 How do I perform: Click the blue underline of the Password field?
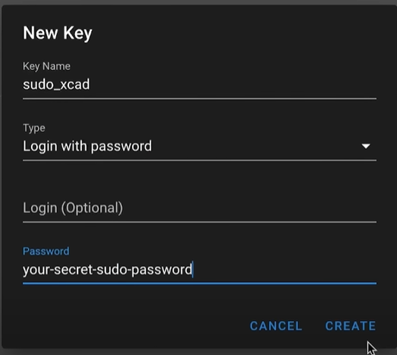click(x=200, y=284)
